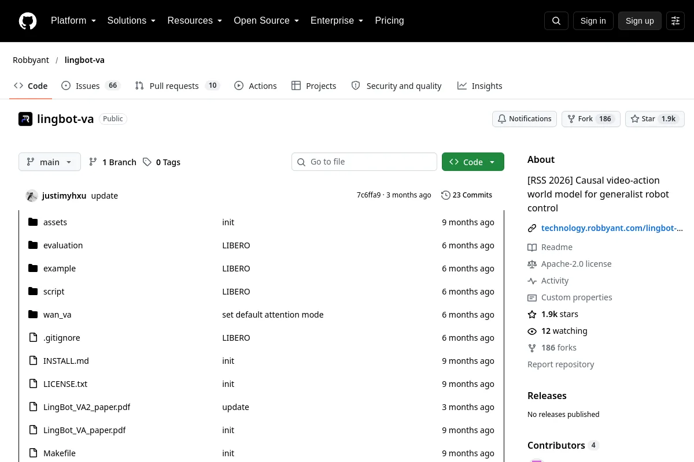The height and width of the screenshot is (462, 694).
Task: Open appearance settings icon beside Sign up
Action: (675, 21)
